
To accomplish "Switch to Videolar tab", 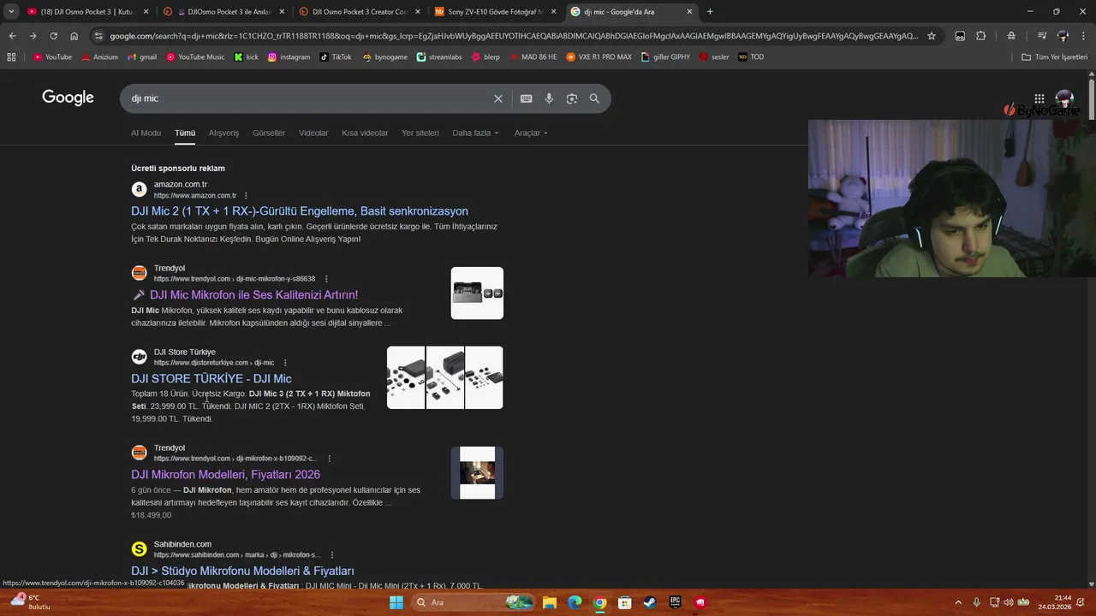I will [313, 133].
